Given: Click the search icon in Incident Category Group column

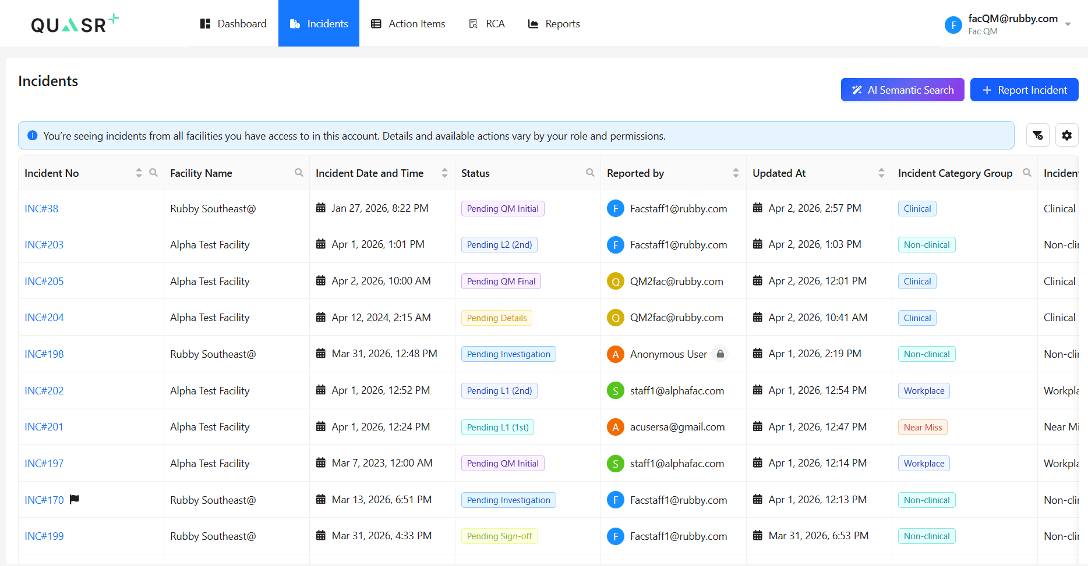Looking at the screenshot, I should 1027,172.
